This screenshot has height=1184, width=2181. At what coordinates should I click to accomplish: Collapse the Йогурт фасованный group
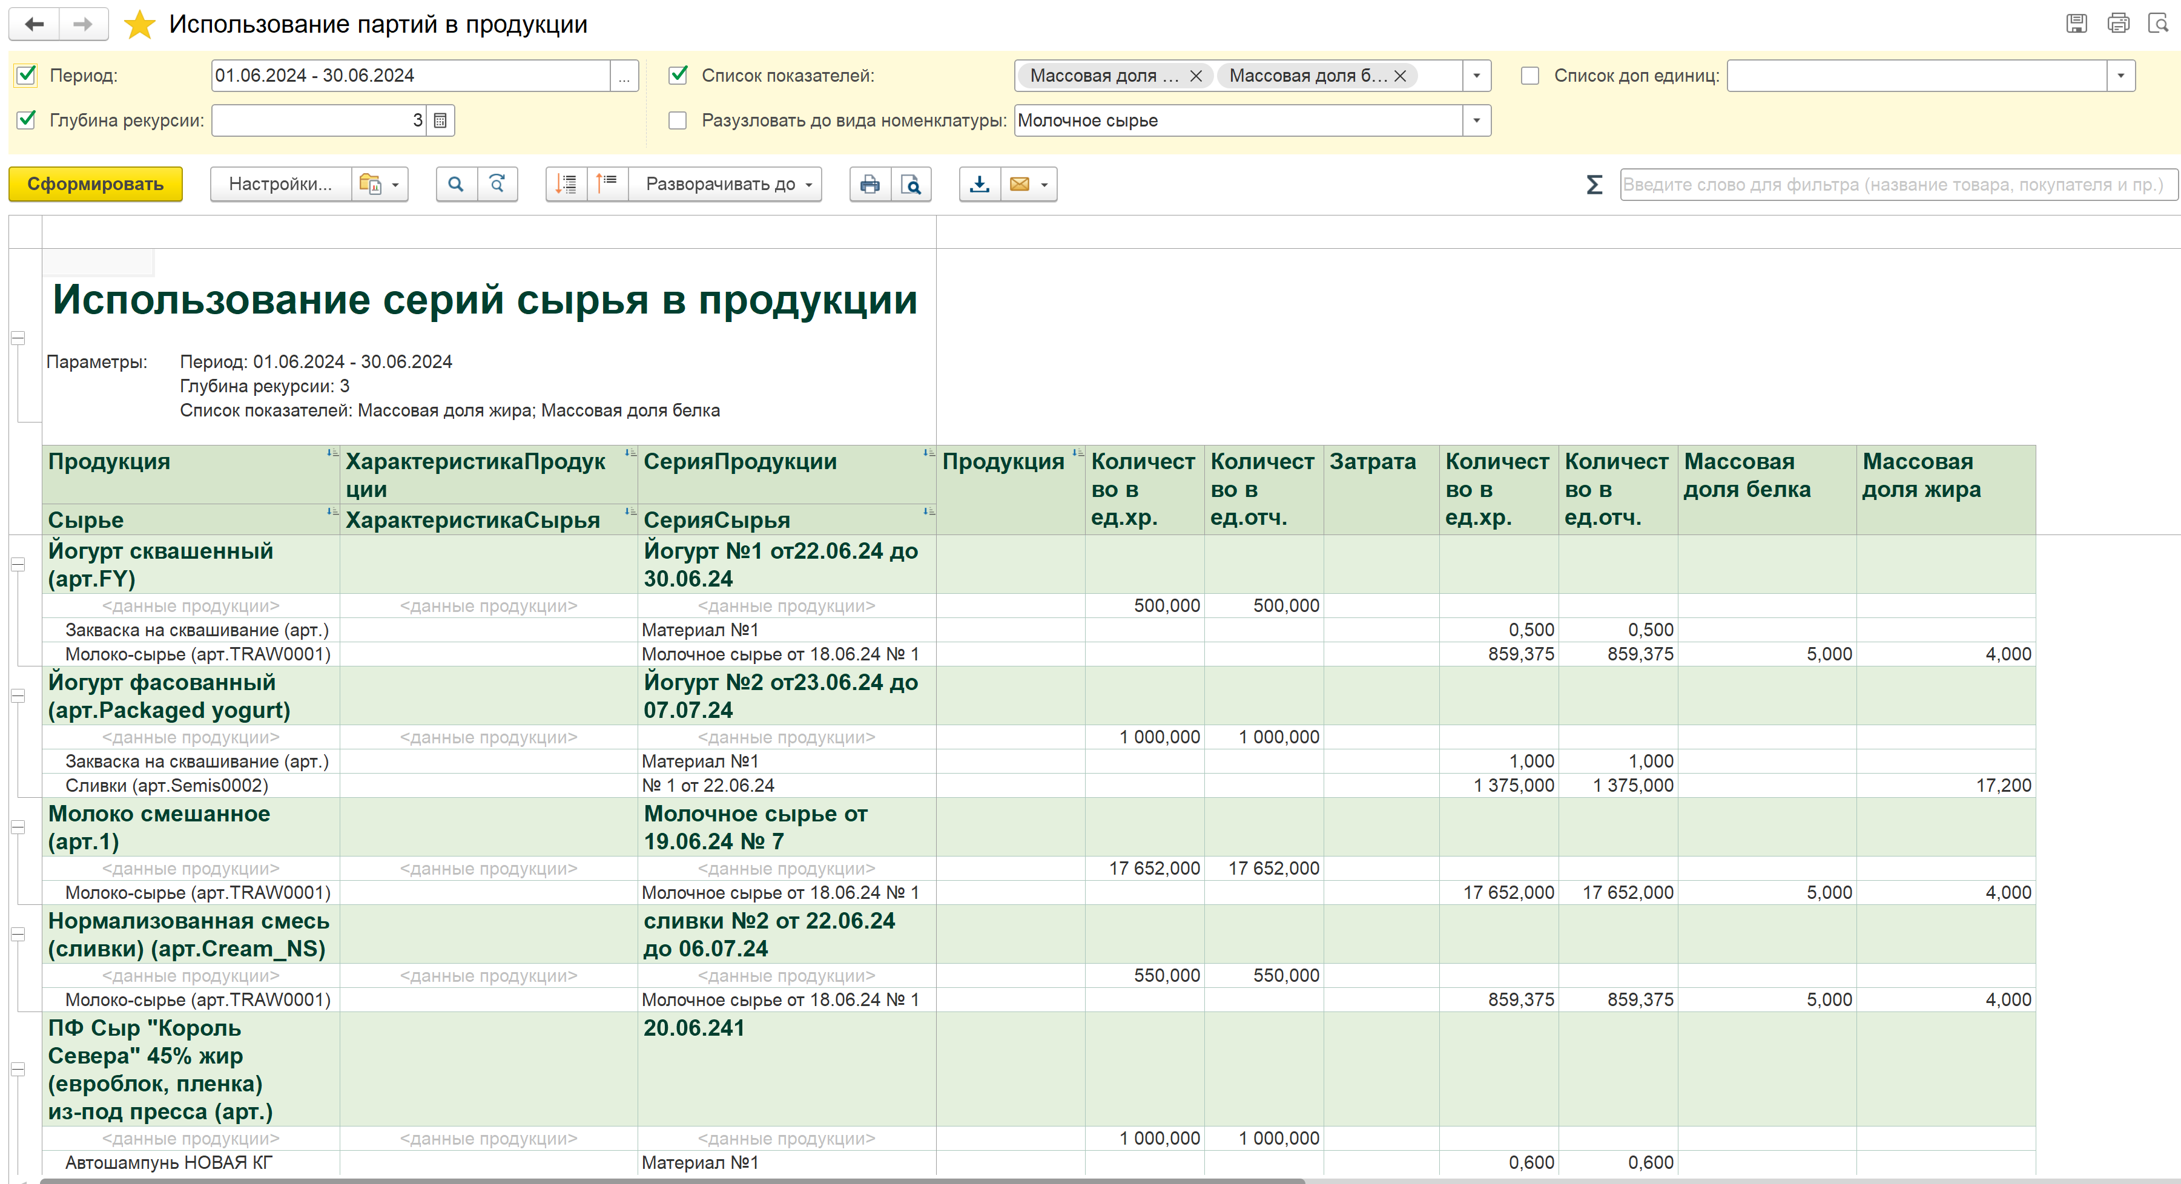tap(18, 696)
